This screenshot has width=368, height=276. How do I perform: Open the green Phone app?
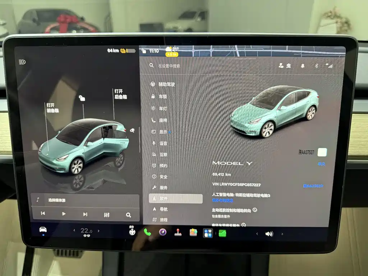coord(147,232)
